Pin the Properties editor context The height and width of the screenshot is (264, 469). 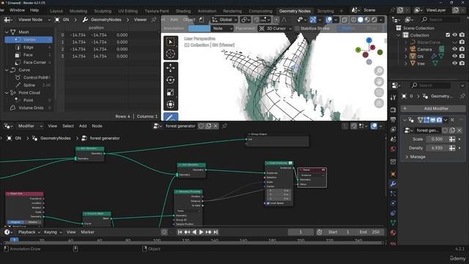pyautogui.click(x=462, y=96)
